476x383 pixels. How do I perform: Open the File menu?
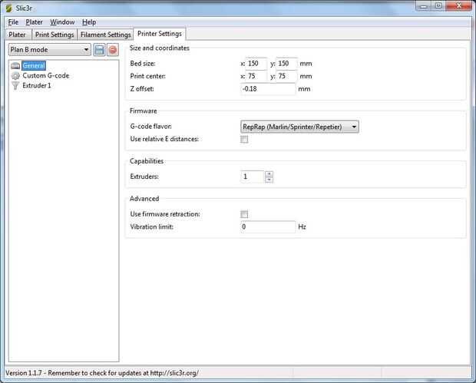[x=13, y=22]
